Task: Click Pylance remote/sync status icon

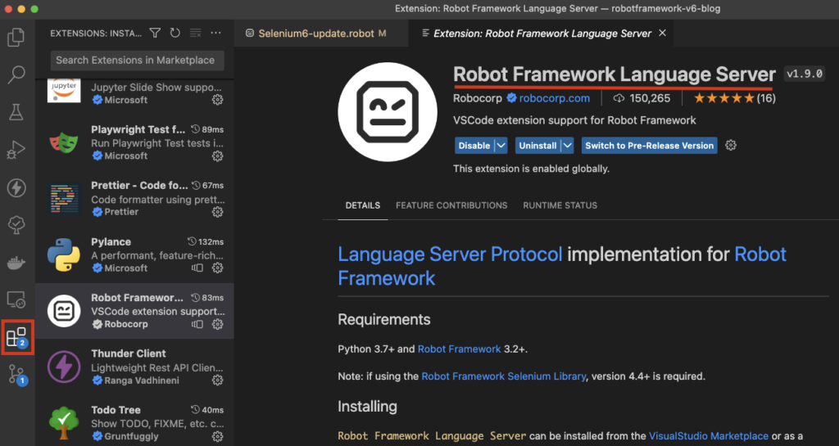Action: click(x=197, y=268)
